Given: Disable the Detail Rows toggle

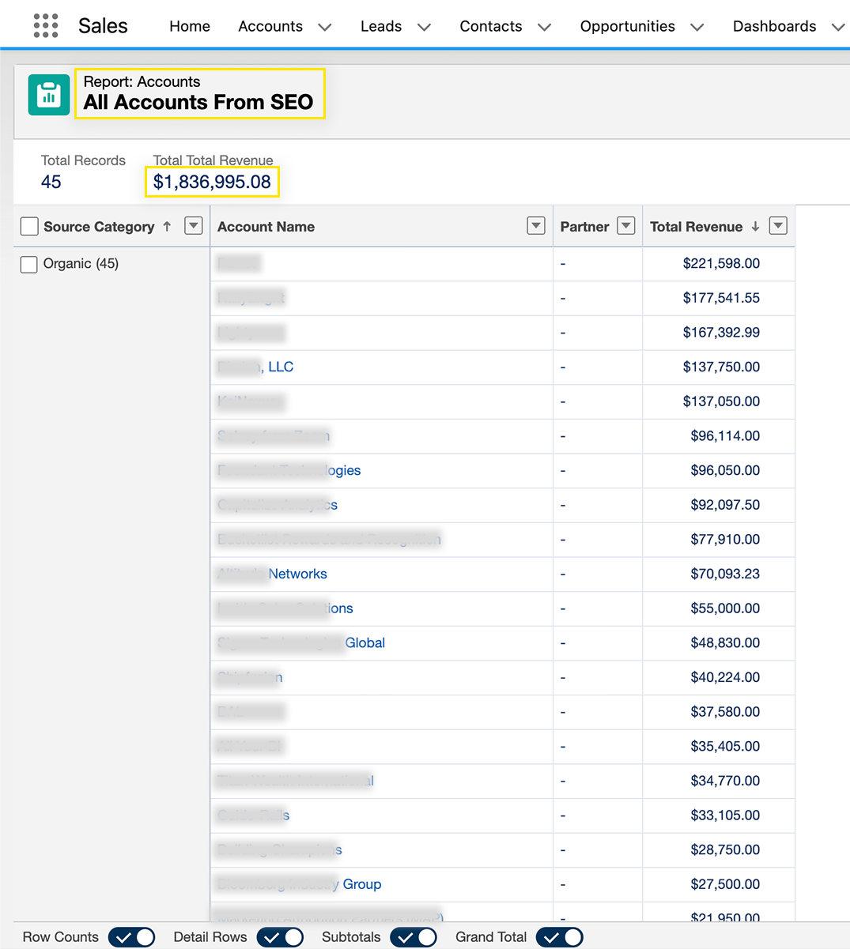Looking at the screenshot, I should pyautogui.click(x=280, y=937).
